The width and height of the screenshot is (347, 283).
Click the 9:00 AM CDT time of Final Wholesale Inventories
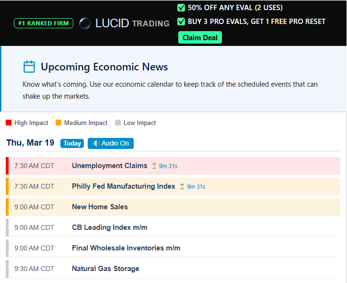[x=35, y=248]
